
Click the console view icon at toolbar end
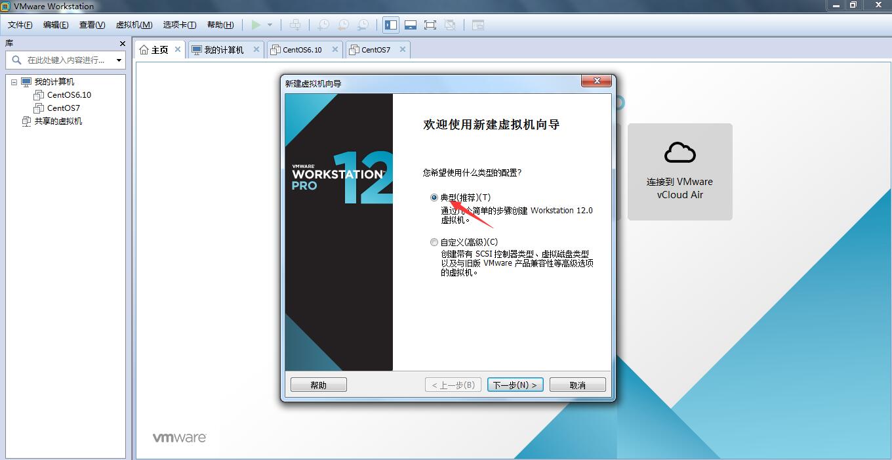(478, 25)
